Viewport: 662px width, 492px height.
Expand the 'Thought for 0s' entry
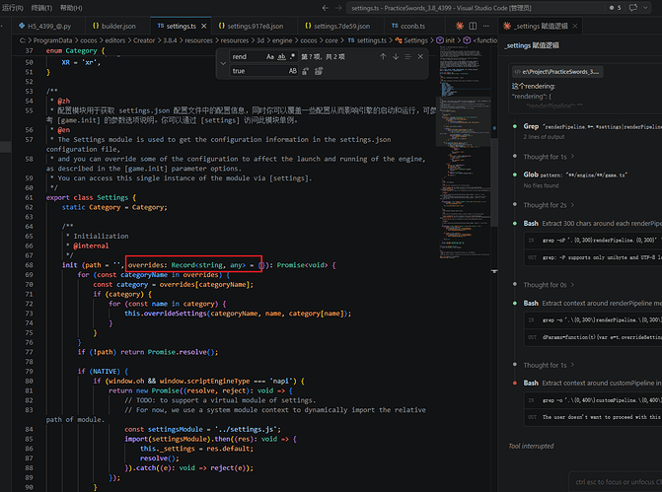(549, 285)
